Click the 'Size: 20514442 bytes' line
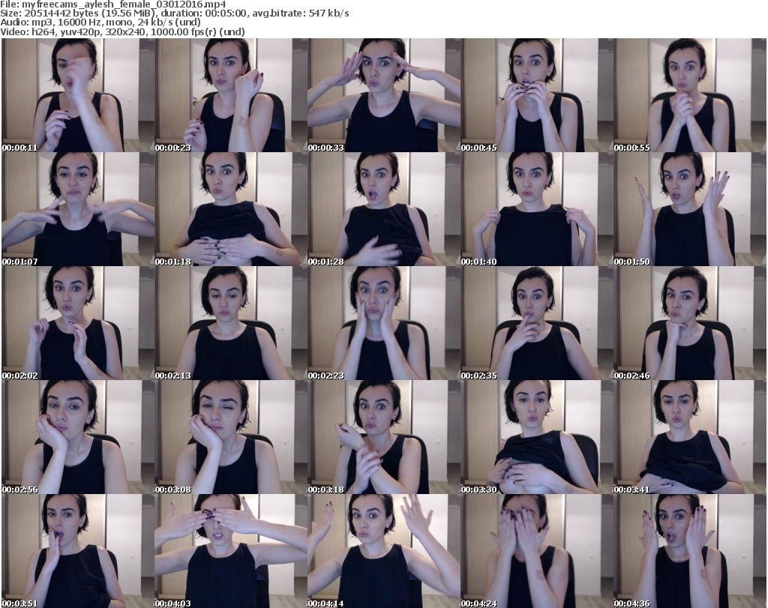This screenshot has width=768, height=608. click(x=174, y=13)
